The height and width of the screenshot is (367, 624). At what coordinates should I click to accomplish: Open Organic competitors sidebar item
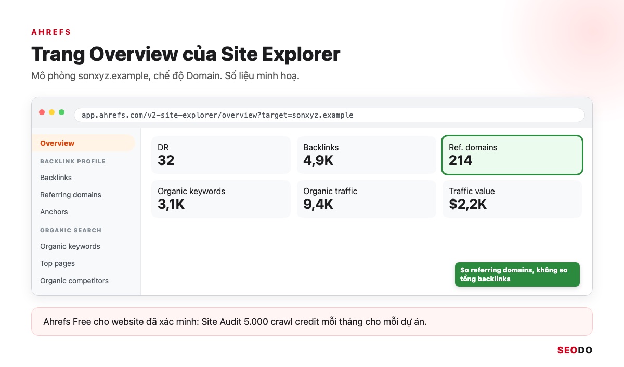pyautogui.click(x=74, y=281)
